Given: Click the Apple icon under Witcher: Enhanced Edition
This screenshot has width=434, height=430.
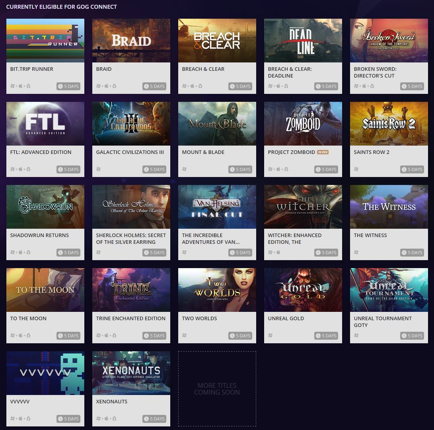Looking at the screenshot, I should point(278,252).
